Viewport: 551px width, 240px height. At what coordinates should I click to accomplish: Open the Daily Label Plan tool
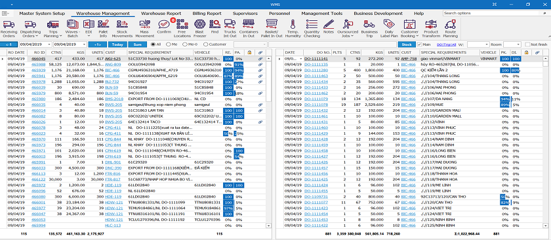coord(389,29)
